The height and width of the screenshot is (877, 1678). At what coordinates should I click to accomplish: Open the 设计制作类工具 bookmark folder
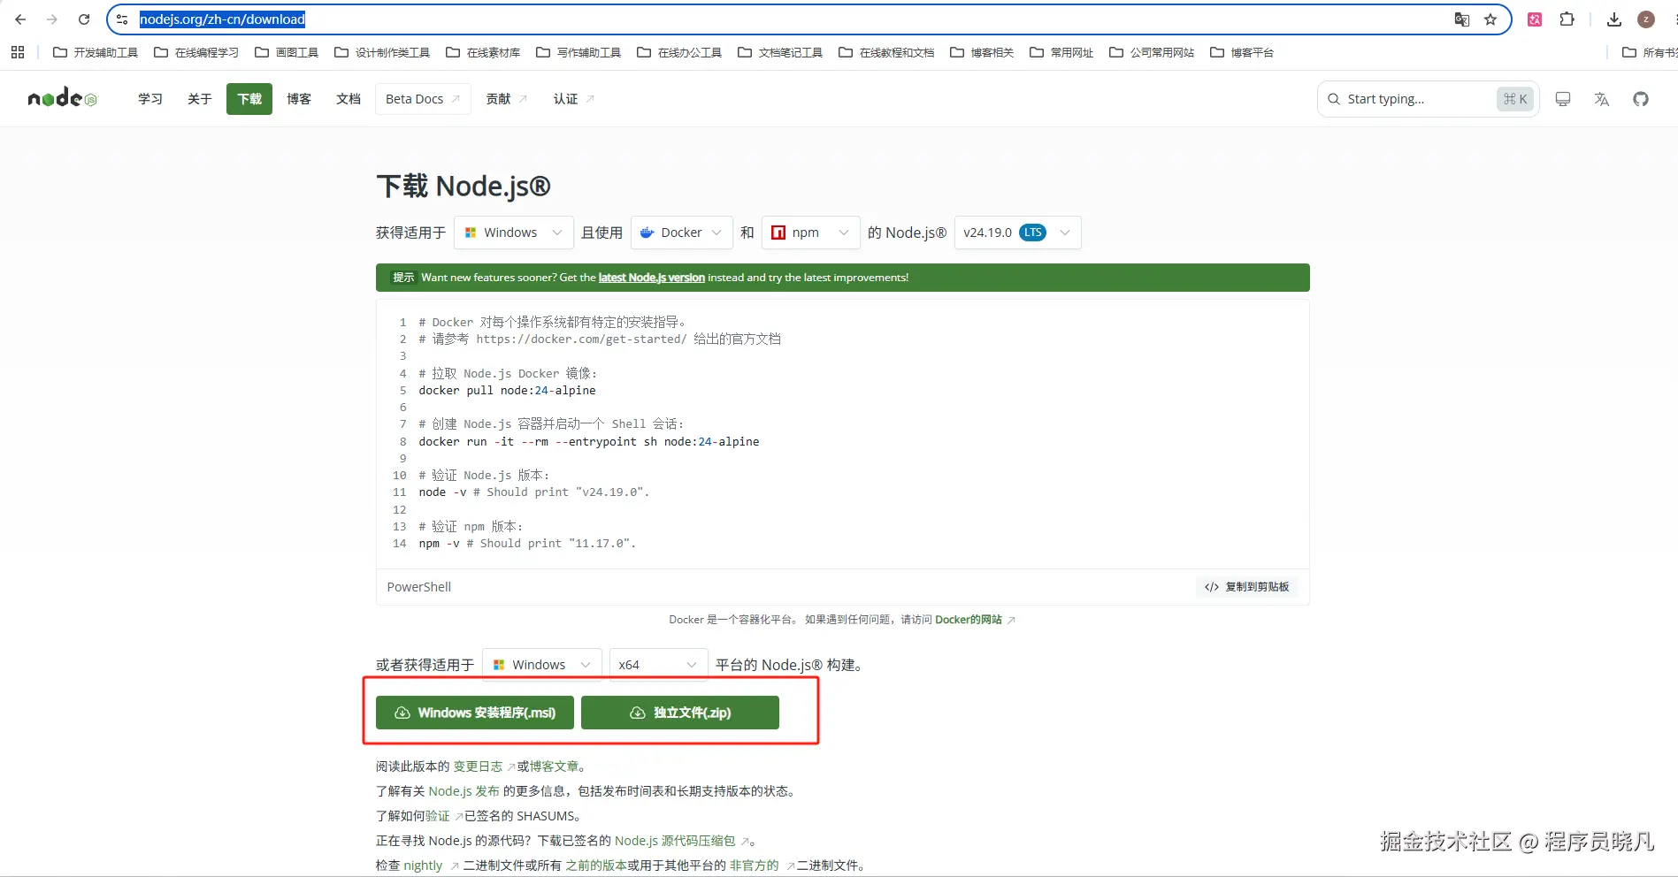tap(382, 52)
